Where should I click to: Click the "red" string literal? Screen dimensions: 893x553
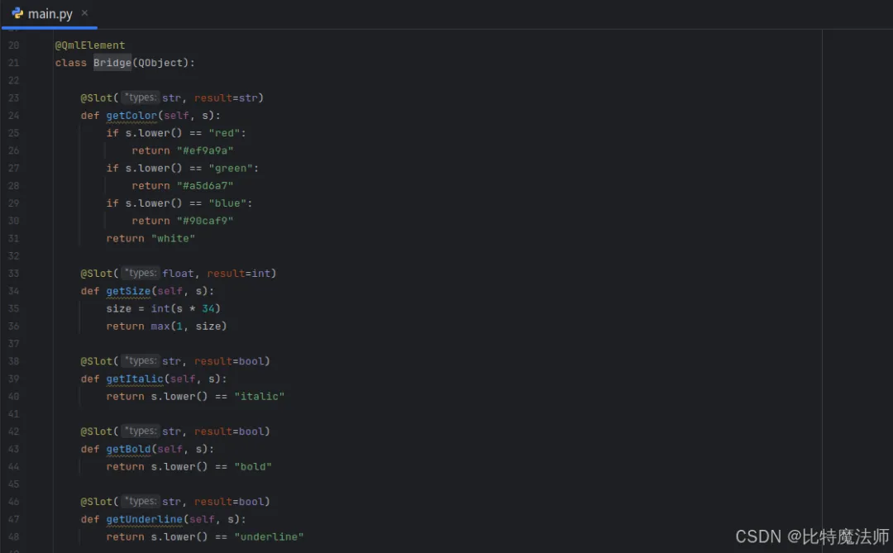tap(224, 133)
